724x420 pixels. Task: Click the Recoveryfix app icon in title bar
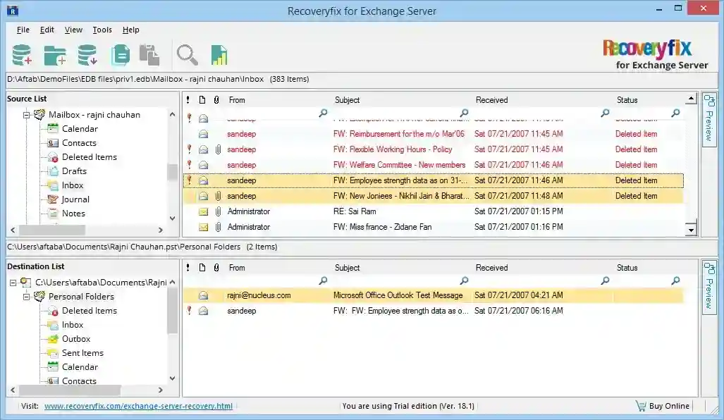13,10
